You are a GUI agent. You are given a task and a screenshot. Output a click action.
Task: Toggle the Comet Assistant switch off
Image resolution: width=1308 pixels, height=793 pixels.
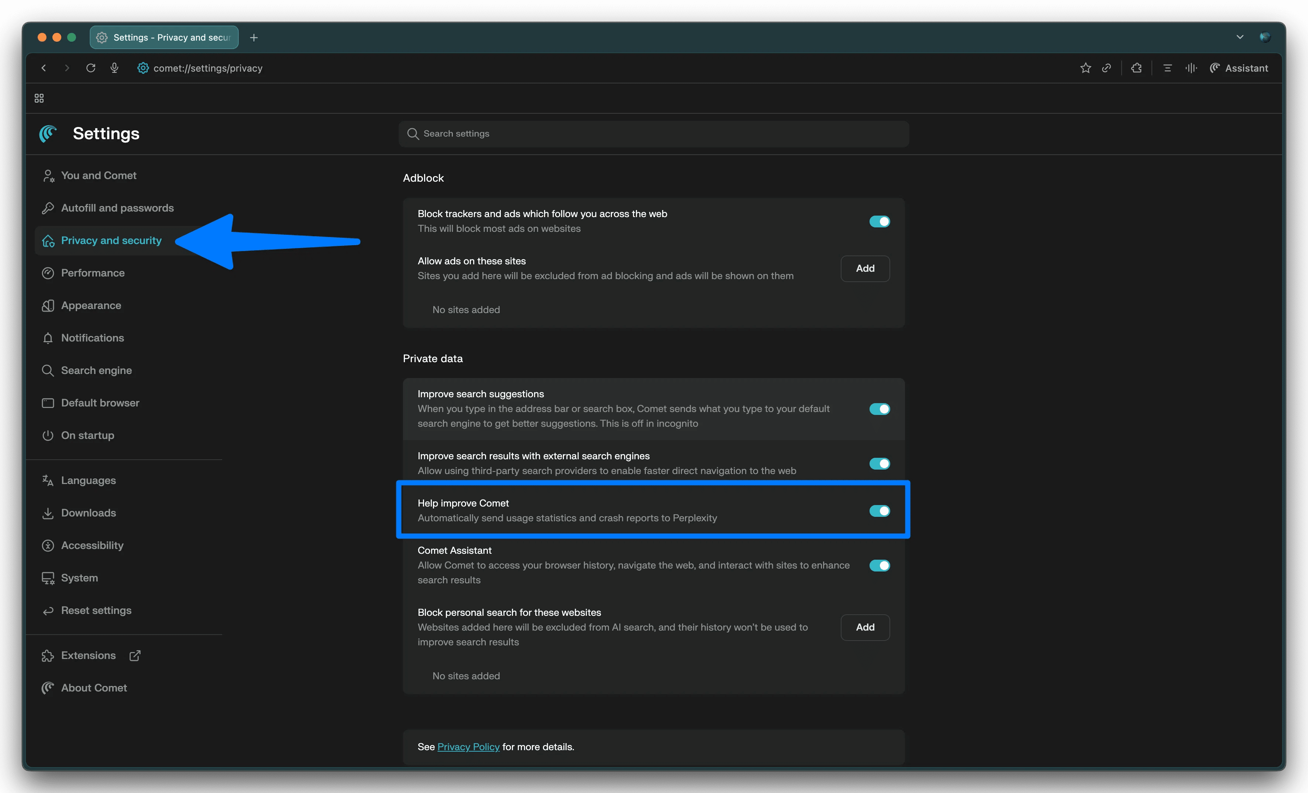(879, 566)
